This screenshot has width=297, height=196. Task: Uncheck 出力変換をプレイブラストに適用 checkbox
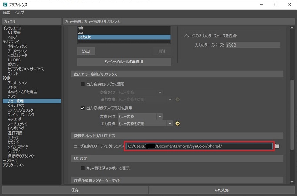coord(83,108)
